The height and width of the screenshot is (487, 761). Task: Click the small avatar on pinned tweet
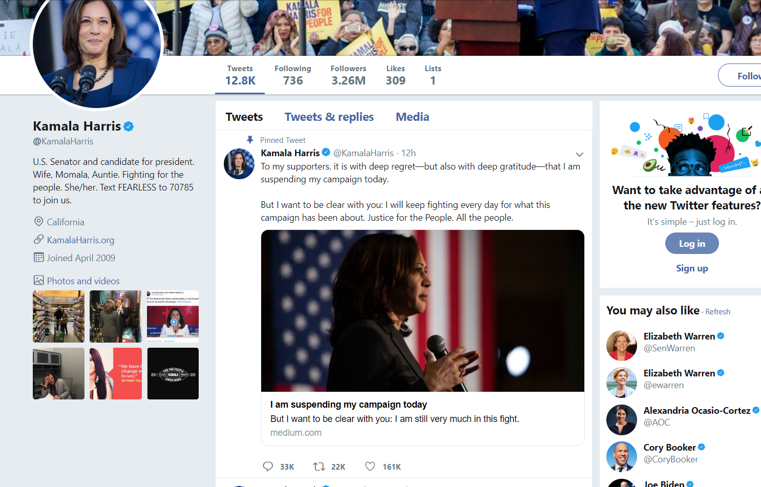(239, 164)
